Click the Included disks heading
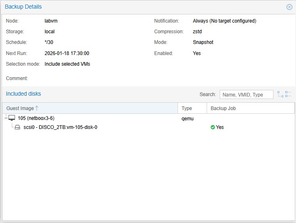This screenshot has width=296, height=223. (23, 94)
